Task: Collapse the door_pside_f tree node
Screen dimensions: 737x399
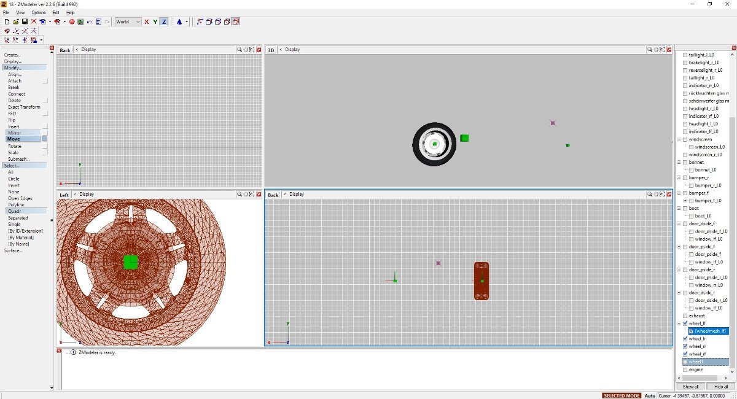Action: (x=679, y=247)
